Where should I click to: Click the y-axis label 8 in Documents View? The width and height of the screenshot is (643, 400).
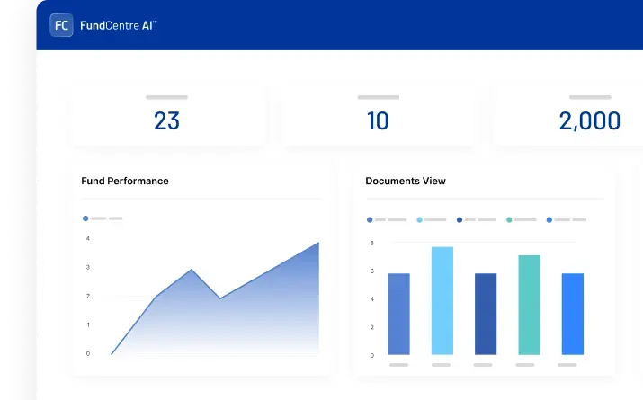(x=372, y=243)
